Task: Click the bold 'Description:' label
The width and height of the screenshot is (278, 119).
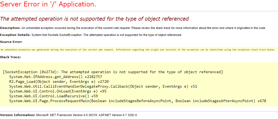Action: (x=10, y=28)
